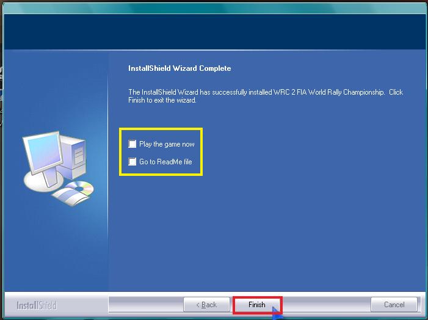
Task: Click the text 'successfully installed WRC 2 FIA'
Action: 259,92
